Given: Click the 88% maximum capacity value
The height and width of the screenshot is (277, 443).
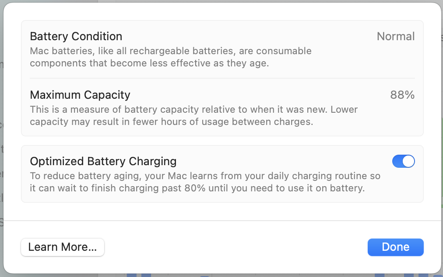Looking at the screenshot, I should [402, 95].
